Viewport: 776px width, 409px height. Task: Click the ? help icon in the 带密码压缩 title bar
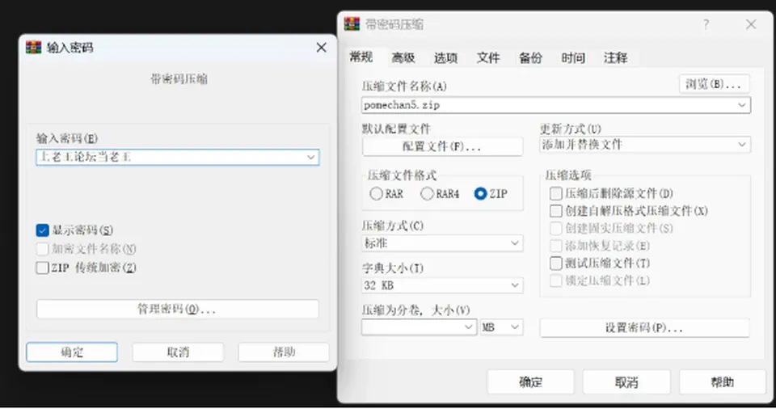click(x=706, y=24)
